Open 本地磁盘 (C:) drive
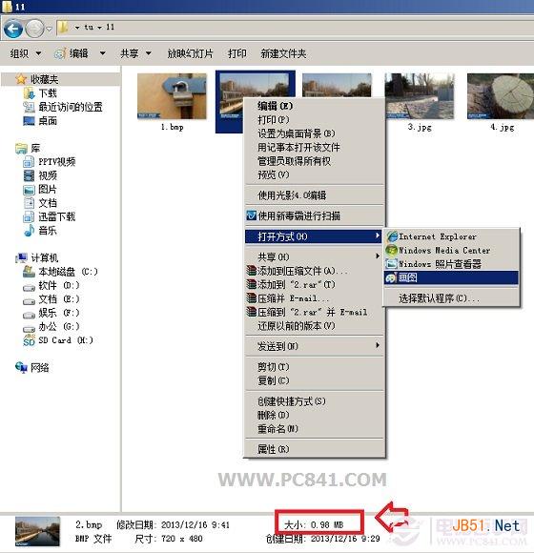Screen dimensions: 534x553 60,272
